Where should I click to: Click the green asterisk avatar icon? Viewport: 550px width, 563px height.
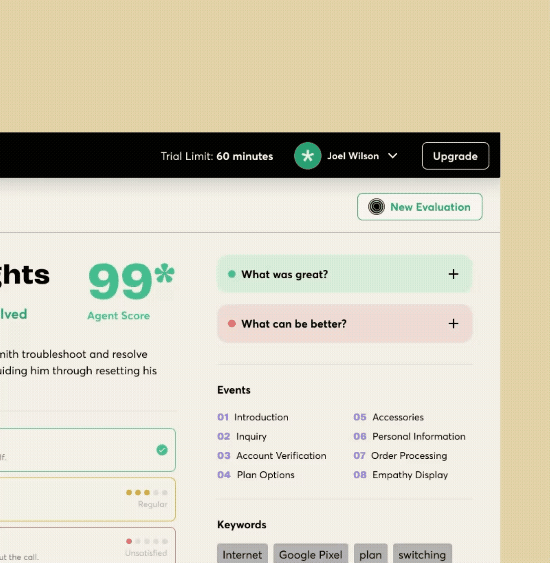point(307,156)
